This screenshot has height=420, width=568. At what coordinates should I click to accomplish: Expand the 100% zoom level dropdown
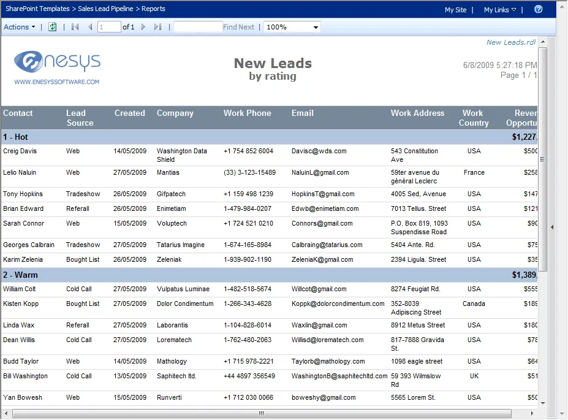[316, 27]
